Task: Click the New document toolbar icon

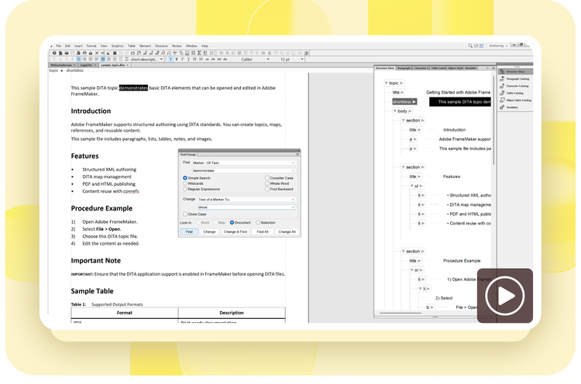Action: pos(60,53)
